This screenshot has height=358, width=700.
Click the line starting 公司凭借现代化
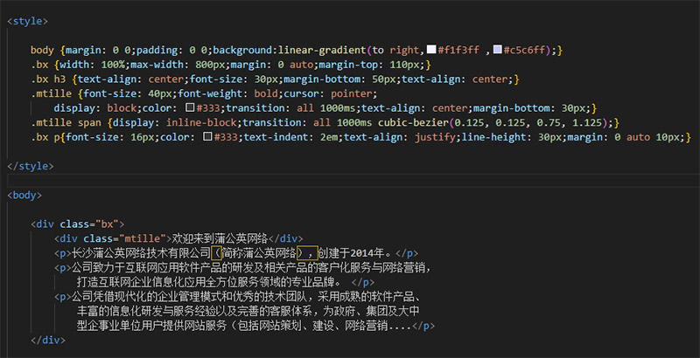tap(246, 297)
